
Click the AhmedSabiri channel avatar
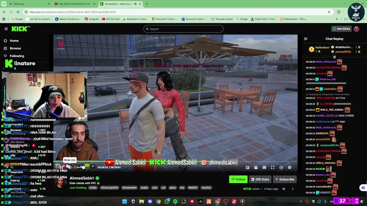(61, 182)
